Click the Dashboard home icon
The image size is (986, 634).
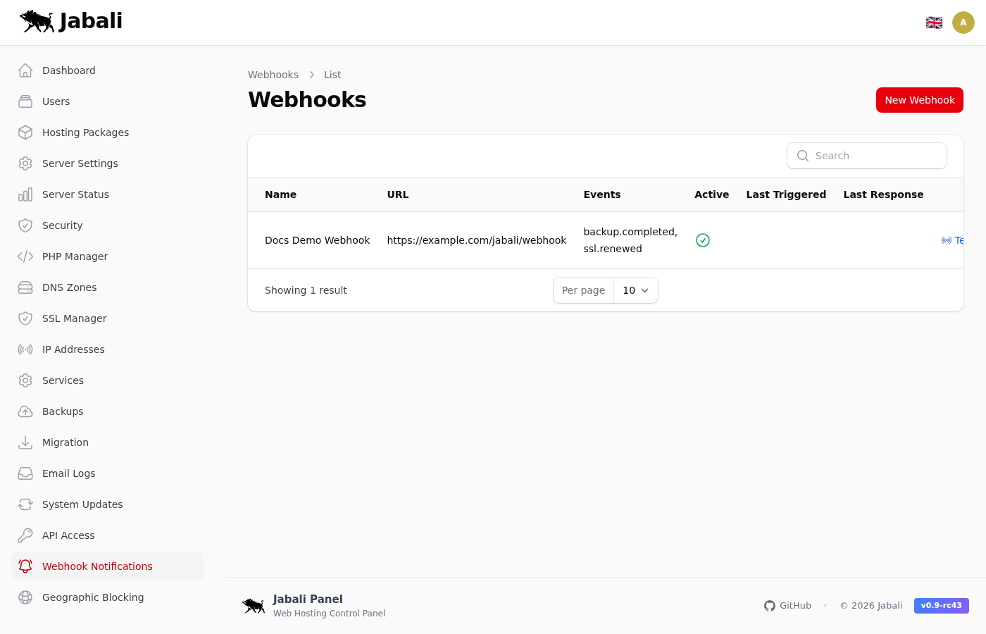(x=25, y=70)
